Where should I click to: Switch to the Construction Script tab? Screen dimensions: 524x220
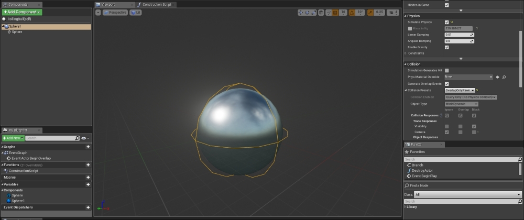point(156,5)
